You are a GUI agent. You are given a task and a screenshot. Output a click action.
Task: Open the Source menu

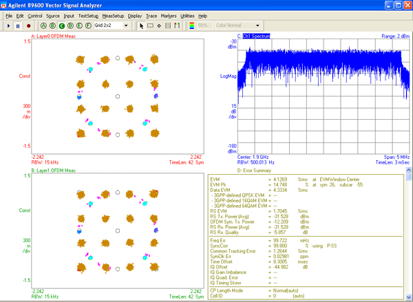click(53, 16)
